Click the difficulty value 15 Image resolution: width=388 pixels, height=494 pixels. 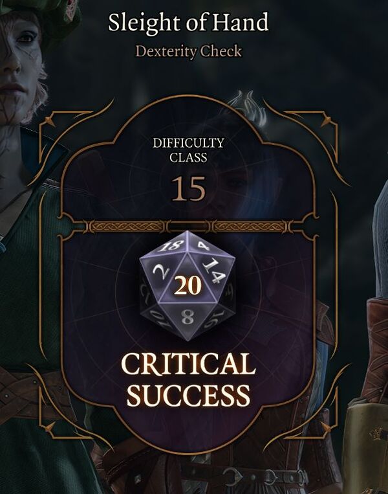pos(188,188)
